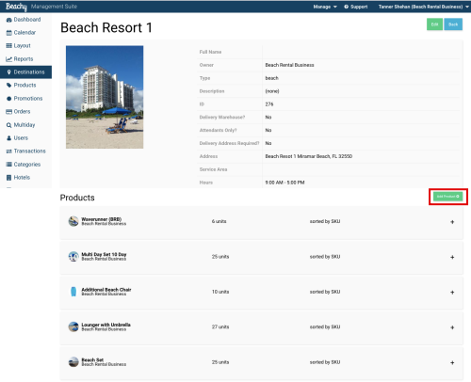Click the Users person icon
This screenshot has height=382, width=471.
point(8,138)
